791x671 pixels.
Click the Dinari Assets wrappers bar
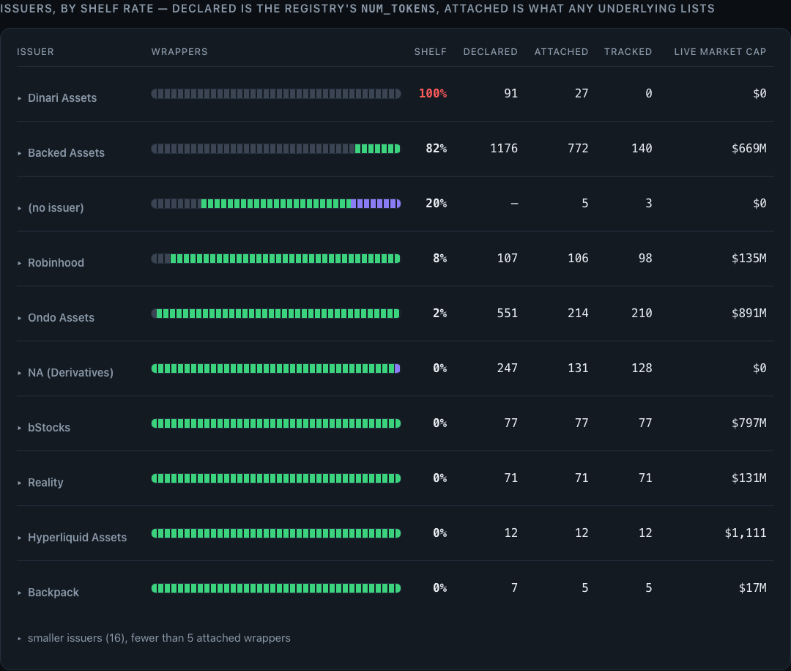coord(276,94)
